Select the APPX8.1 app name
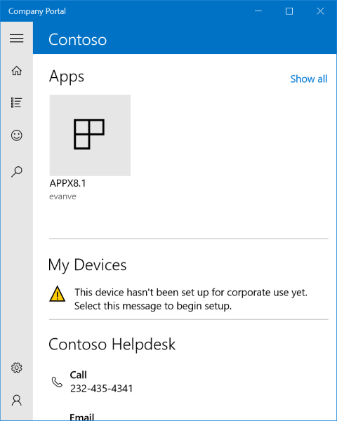 click(x=67, y=183)
